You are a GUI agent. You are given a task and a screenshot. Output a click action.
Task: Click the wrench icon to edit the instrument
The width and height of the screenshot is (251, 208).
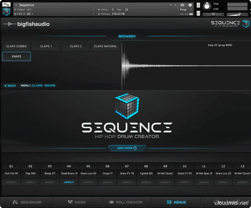coord(6,4)
